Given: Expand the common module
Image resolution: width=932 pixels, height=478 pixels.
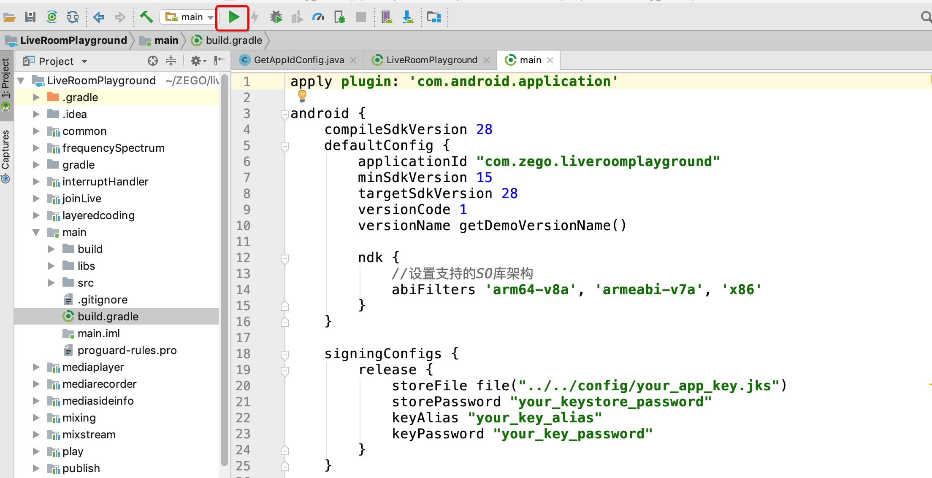Looking at the screenshot, I should [x=36, y=131].
